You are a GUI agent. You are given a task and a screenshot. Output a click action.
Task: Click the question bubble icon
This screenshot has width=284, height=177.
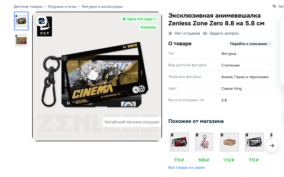(x=205, y=33)
